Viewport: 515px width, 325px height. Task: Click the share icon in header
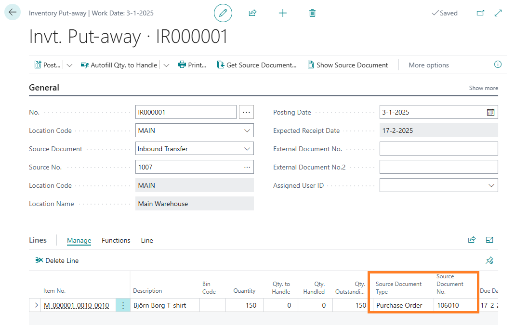pos(252,13)
